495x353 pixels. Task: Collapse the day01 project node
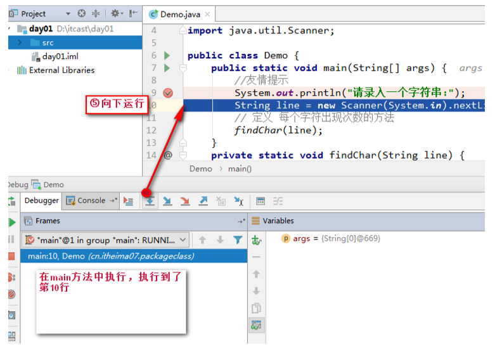point(10,29)
